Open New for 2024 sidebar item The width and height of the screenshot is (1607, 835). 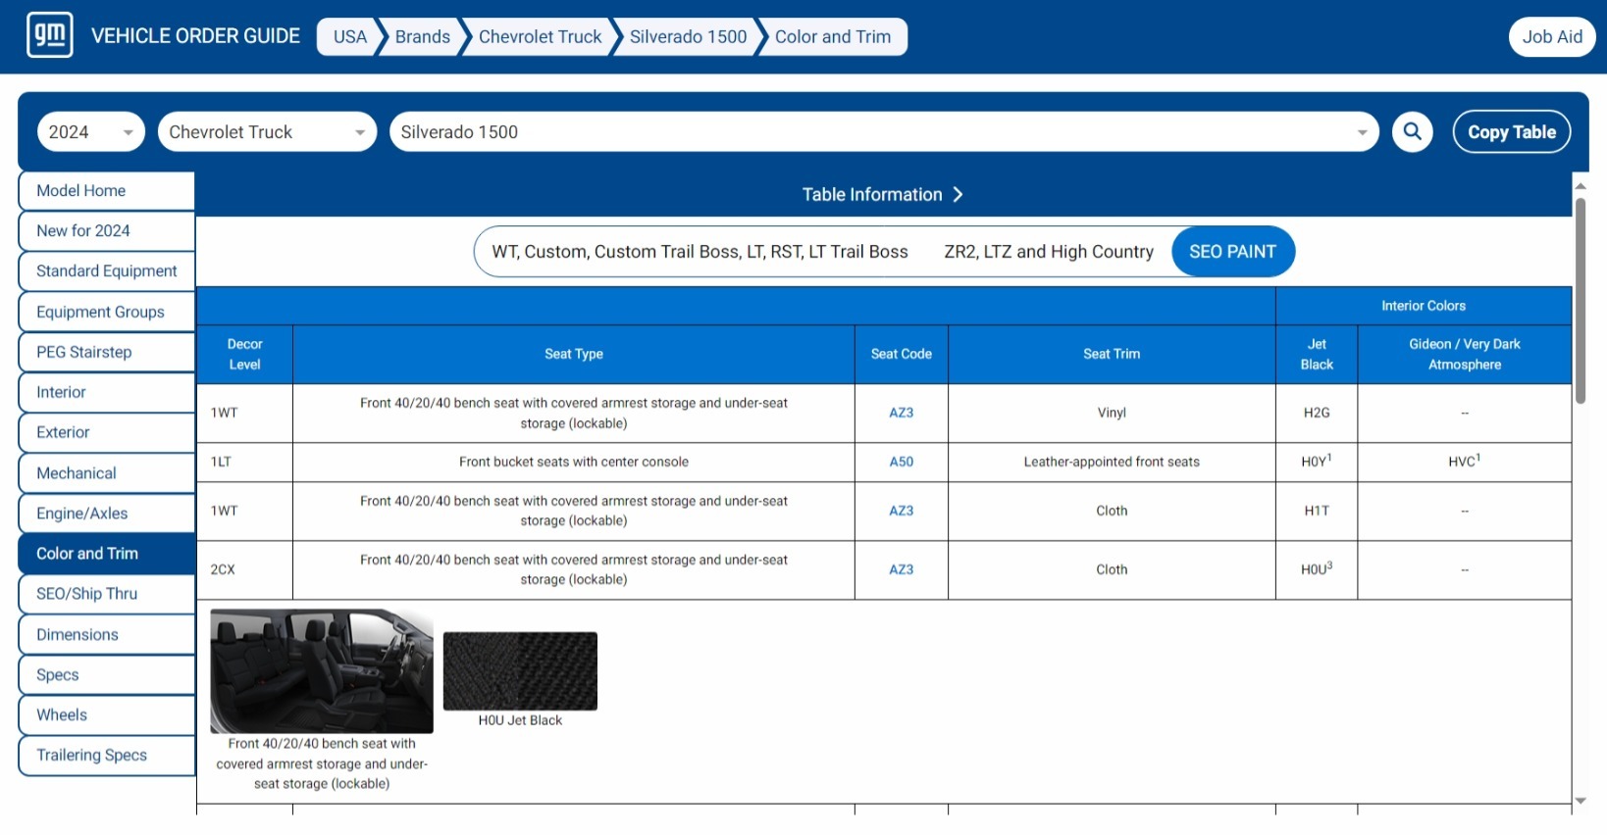coord(107,230)
